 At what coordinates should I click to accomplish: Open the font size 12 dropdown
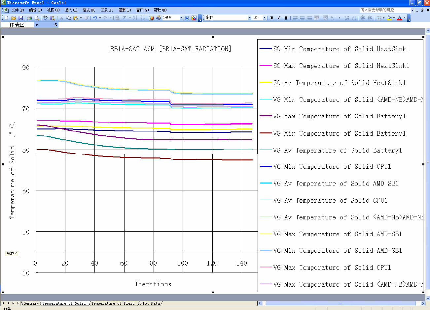point(264,18)
